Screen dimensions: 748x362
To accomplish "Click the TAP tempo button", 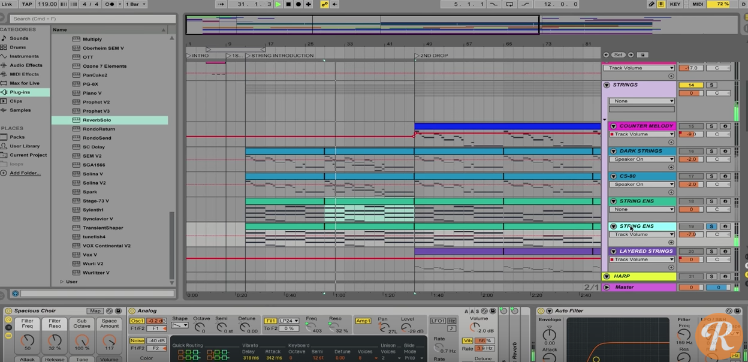I will point(27,4).
